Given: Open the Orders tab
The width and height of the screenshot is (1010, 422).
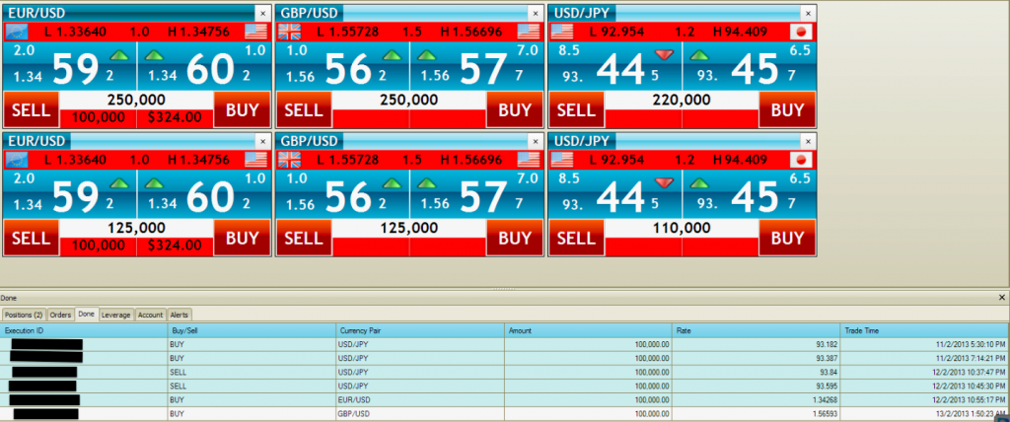Looking at the screenshot, I should (61, 315).
